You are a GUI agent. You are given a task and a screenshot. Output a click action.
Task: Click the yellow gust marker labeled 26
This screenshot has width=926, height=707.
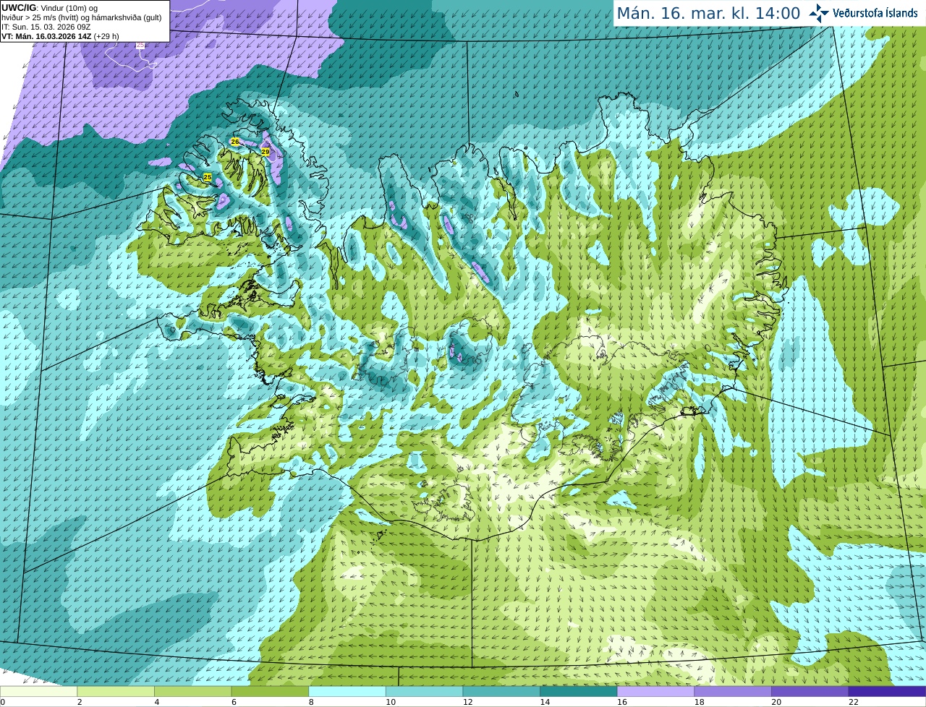click(x=234, y=142)
